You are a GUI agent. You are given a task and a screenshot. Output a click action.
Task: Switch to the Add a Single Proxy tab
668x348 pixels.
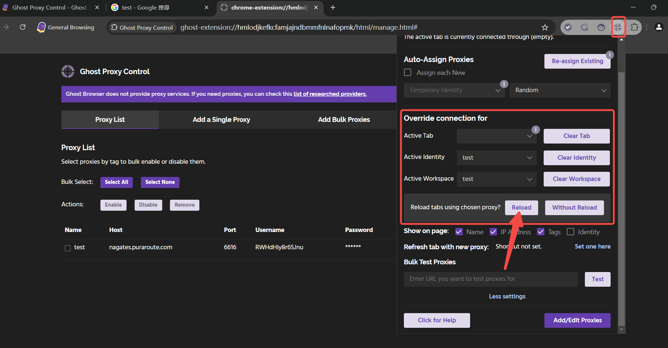coord(221,120)
